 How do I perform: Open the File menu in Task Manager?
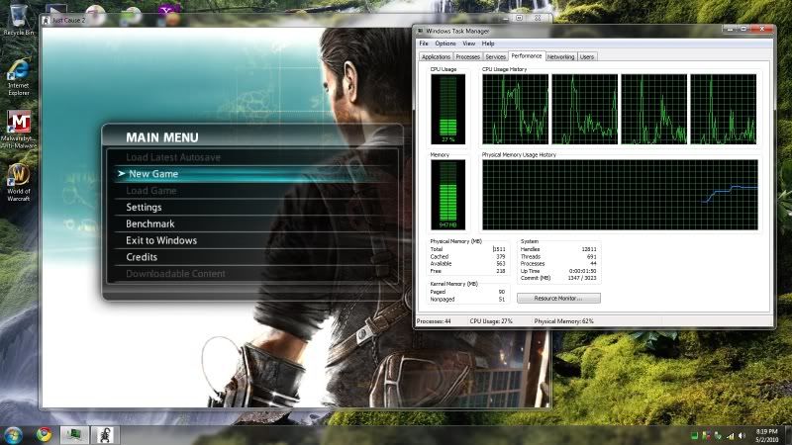(424, 44)
